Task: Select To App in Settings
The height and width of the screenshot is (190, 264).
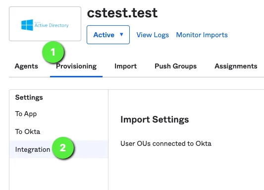Action: tap(26, 114)
